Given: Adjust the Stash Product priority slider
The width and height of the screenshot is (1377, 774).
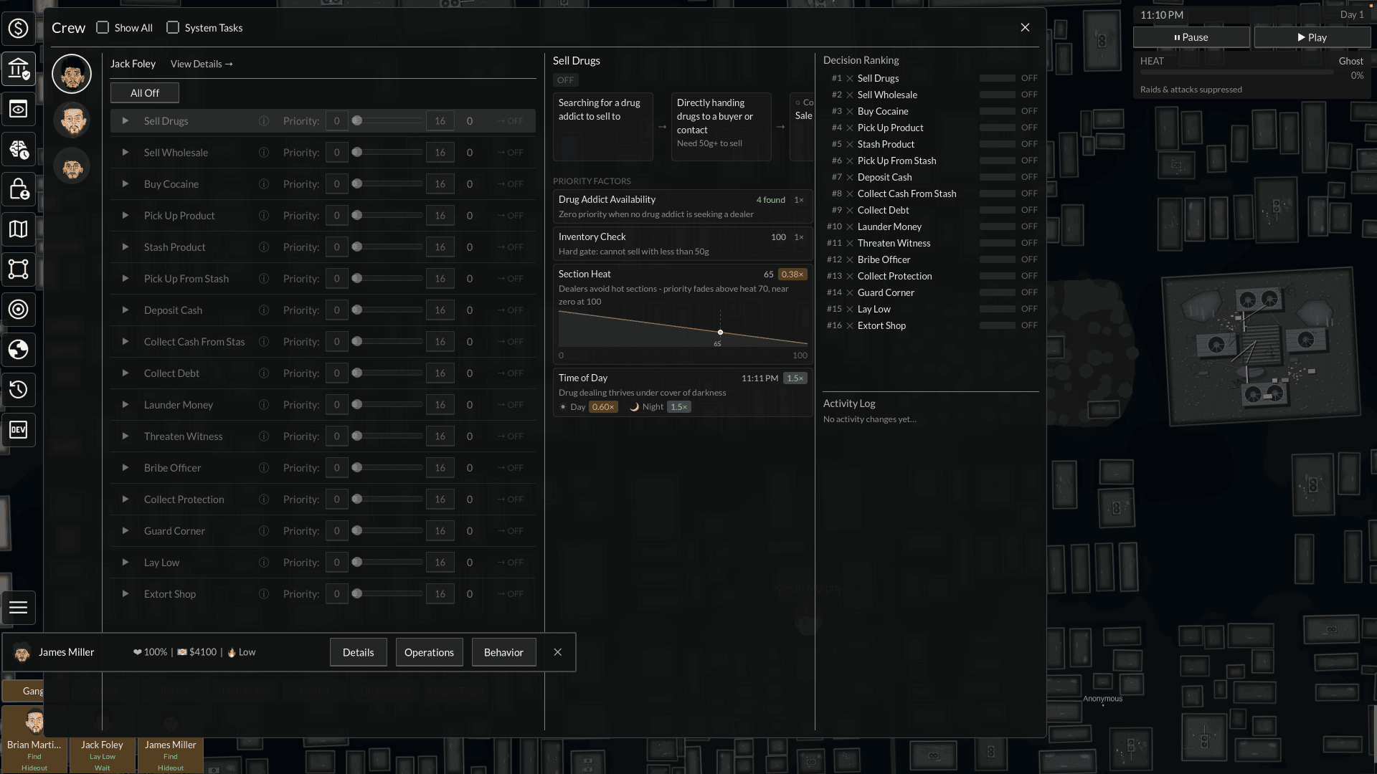Looking at the screenshot, I should [x=387, y=247].
